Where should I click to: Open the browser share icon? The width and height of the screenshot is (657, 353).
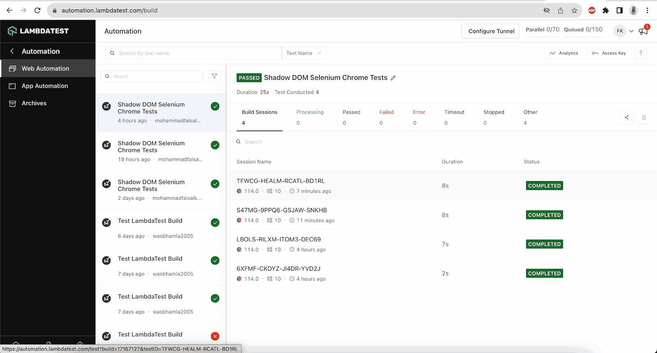point(561,11)
